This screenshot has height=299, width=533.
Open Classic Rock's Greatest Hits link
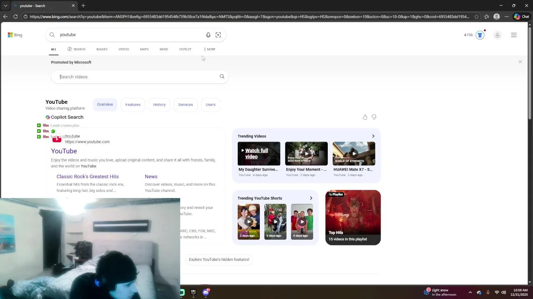pos(87,176)
